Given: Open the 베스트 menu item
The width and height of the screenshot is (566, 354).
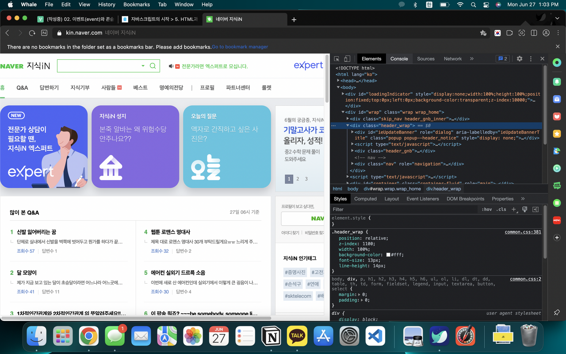Looking at the screenshot, I should (141, 88).
